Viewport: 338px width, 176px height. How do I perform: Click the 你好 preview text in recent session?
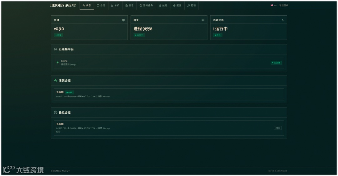point(58,132)
